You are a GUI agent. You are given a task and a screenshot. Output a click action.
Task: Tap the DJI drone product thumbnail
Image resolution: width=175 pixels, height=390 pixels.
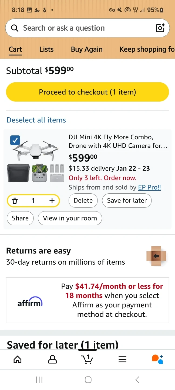[x=36, y=160]
